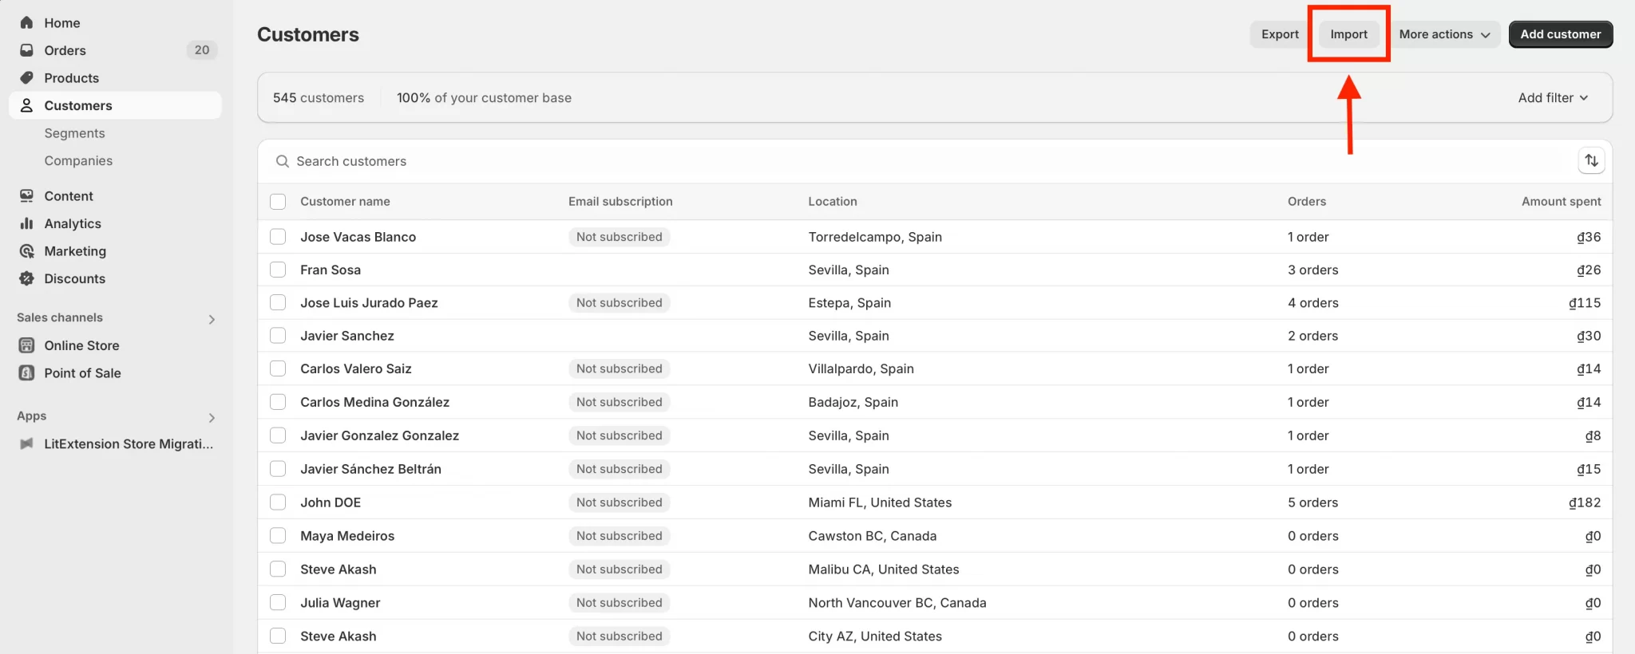Click the Add customer button
The image size is (1635, 654).
coord(1561,34)
